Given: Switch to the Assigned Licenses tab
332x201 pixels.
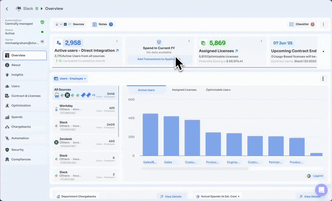Looking at the screenshot, I should click(184, 90).
